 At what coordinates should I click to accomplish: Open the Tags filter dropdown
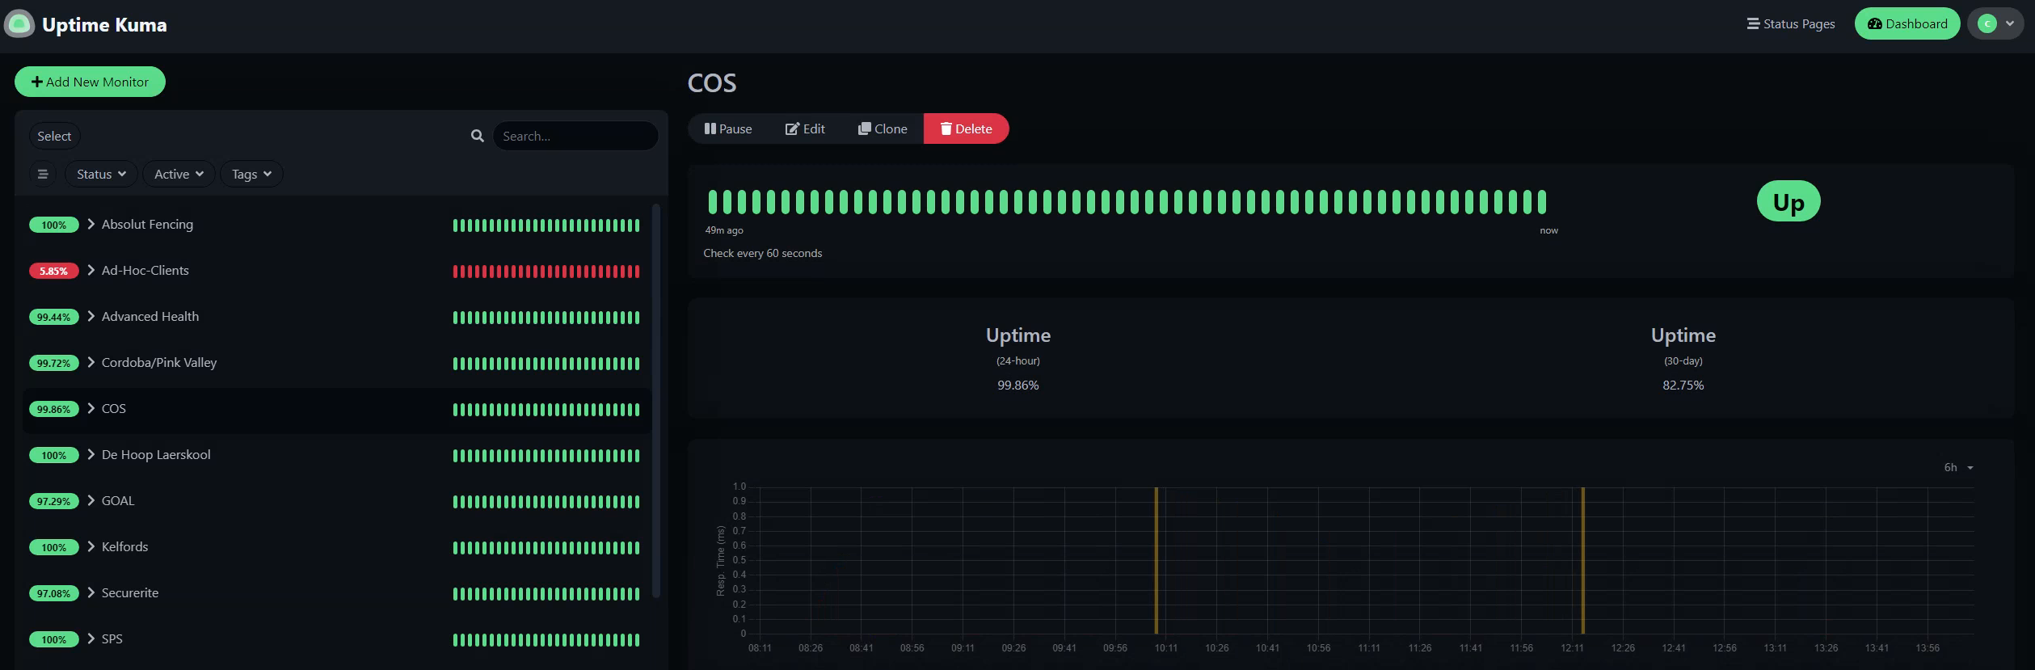251,174
